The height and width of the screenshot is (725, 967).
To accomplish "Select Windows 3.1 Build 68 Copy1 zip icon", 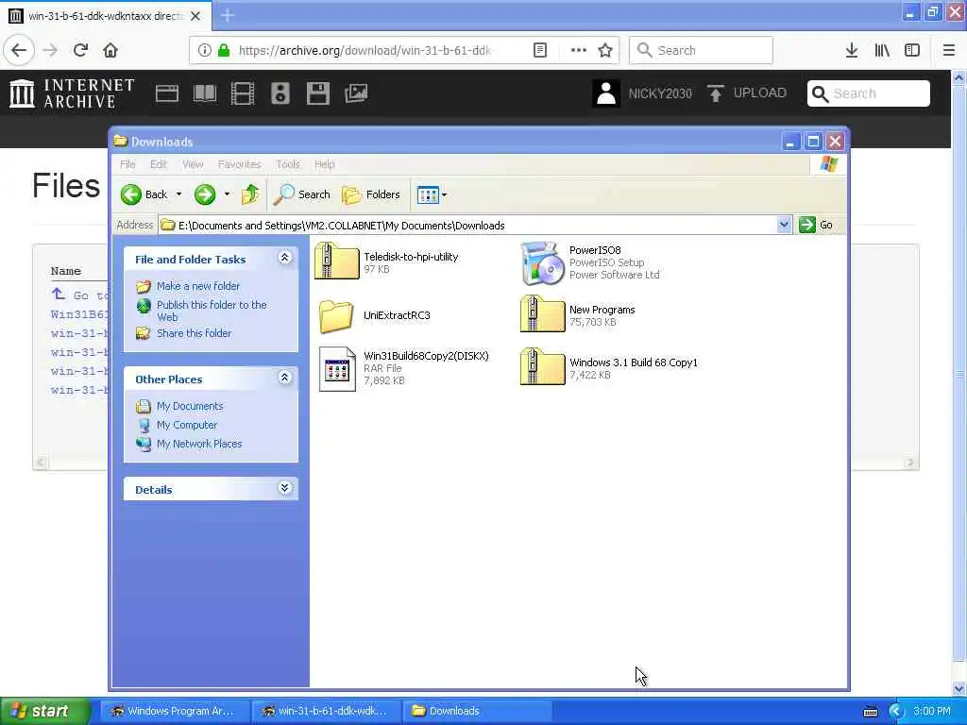I will click(x=542, y=367).
